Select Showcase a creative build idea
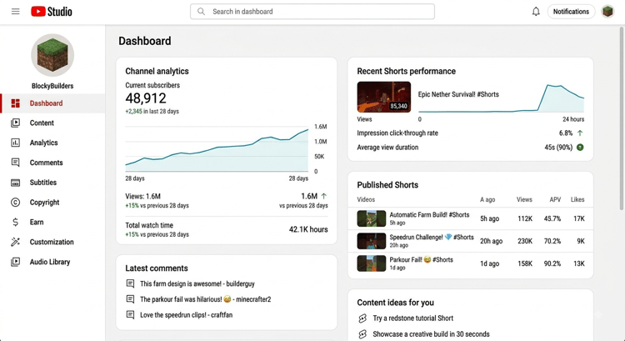Screen dimensions: 625x341 (x=431, y=334)
